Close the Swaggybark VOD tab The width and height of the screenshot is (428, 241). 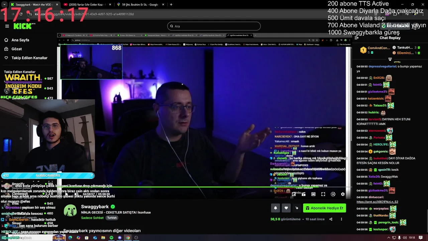tap(57, 5)
